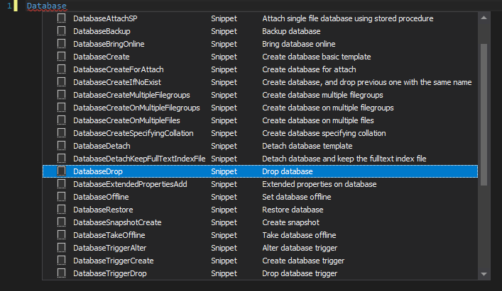Screen dimensions: 502x291
Task: Click the 'Create database on multiple files' description
Action: [x=319, y=120]
